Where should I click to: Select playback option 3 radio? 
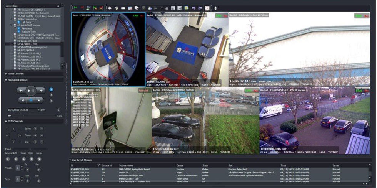(51, 101)
